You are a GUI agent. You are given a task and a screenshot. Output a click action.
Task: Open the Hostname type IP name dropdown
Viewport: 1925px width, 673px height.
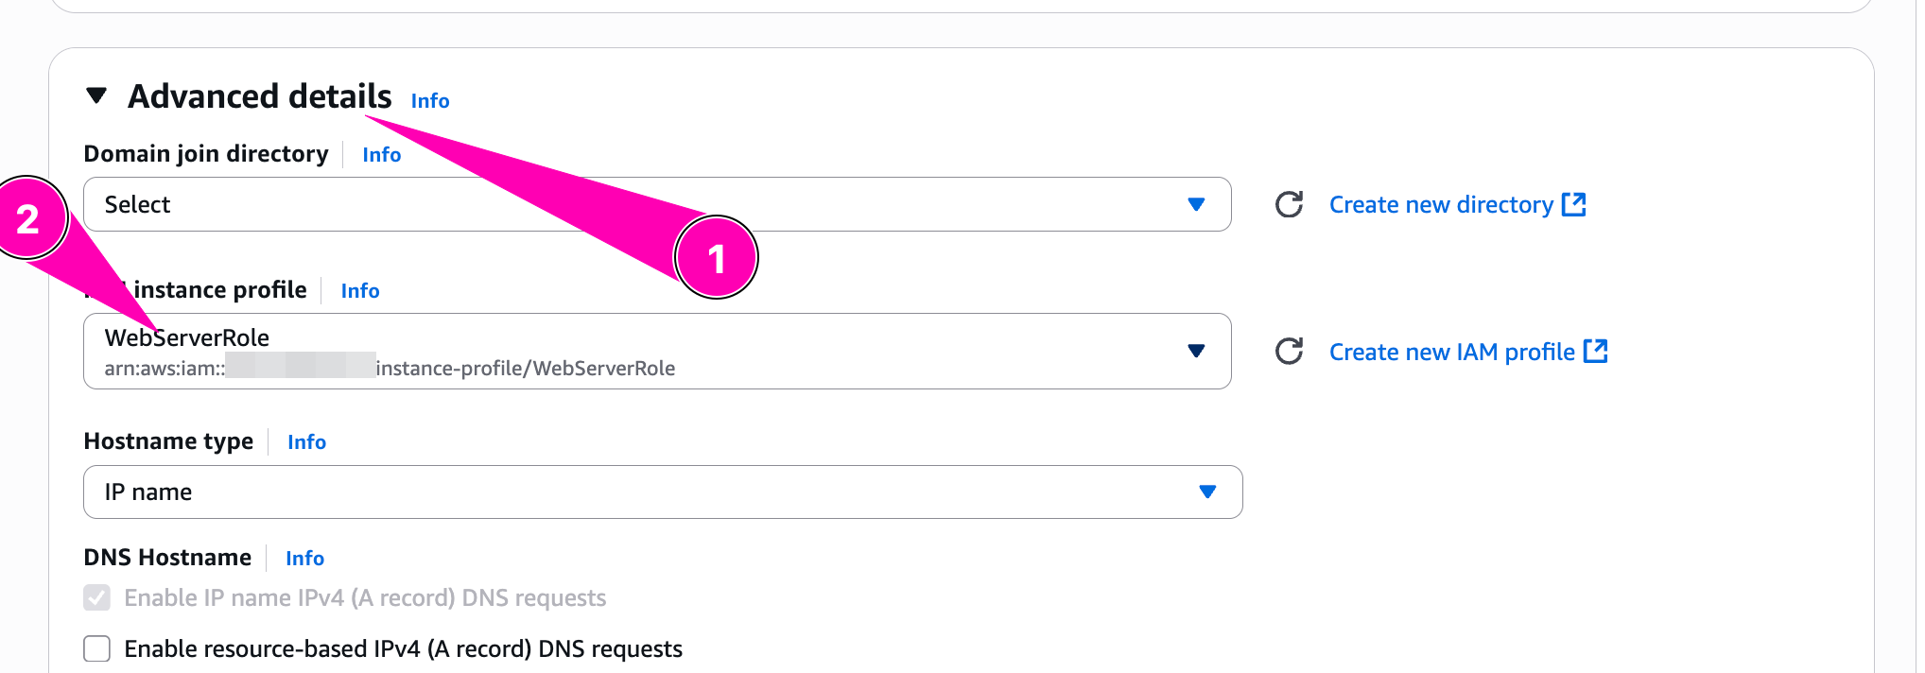click(643, 492)
